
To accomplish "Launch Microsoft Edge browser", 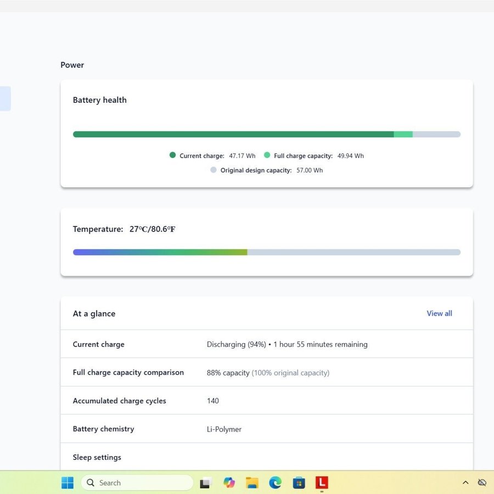I will click(x=275, y=482).
